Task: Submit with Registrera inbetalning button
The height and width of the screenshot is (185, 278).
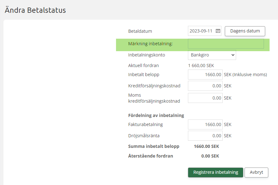Action: [x=215, y=172]
